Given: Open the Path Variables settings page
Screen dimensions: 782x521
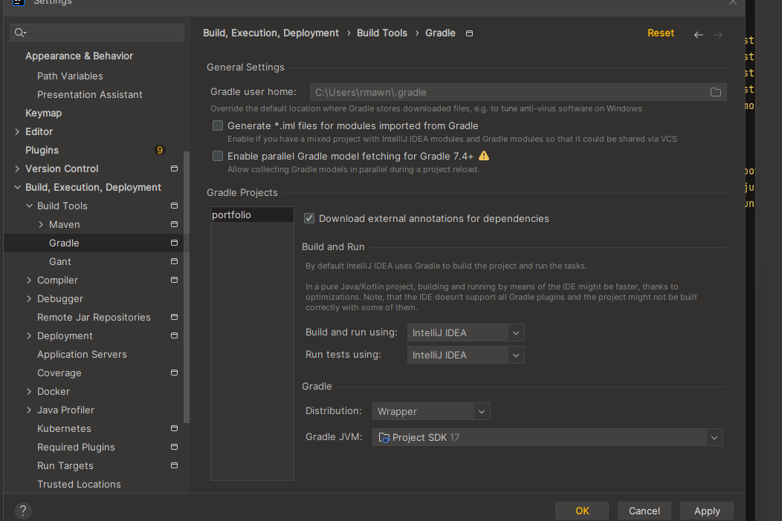Looking at the screenshot, I should pyautogui.click(x=70, y=76).
